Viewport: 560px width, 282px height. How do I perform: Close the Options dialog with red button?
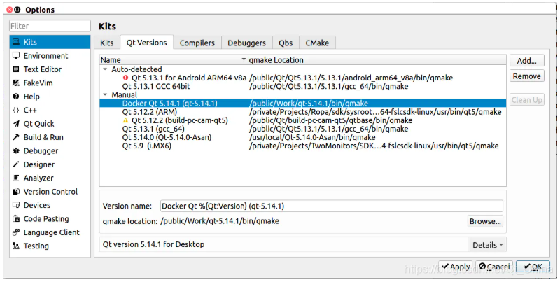point(10,10)
